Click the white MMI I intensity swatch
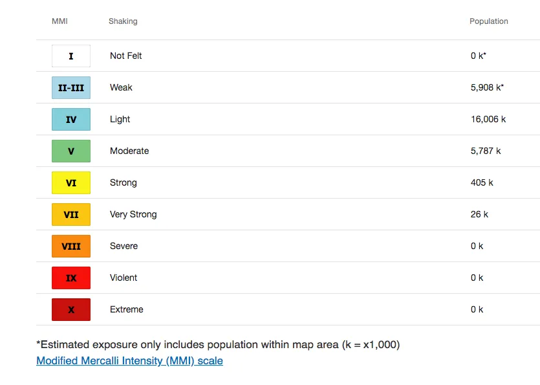 (x=71, y=56)
